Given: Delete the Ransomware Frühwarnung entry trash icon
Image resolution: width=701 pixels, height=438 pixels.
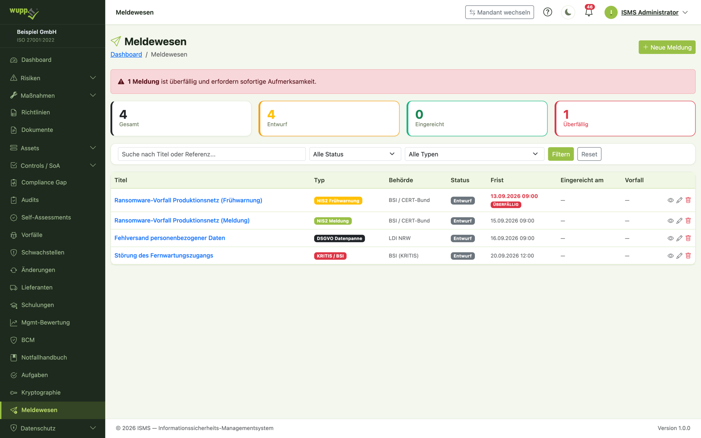Looking at the screenshot, I should tap(688, 200).
